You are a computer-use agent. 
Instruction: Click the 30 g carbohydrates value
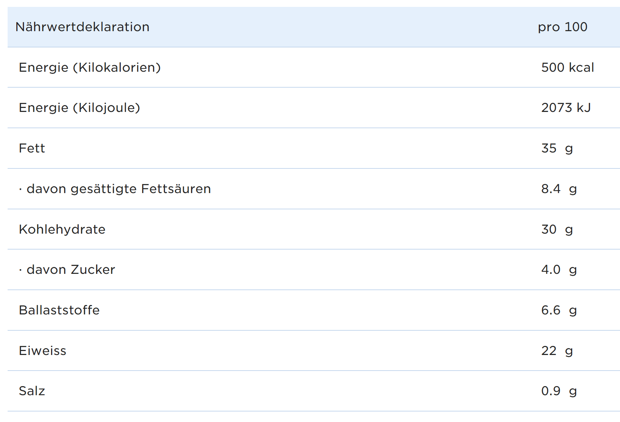pyautogui.click(x=557, y=229)
